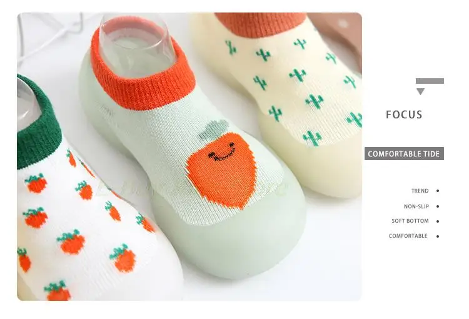Click the FOCUS heading text
The image size is (469, 319).
pyautogui.click(x=404, y=114)
